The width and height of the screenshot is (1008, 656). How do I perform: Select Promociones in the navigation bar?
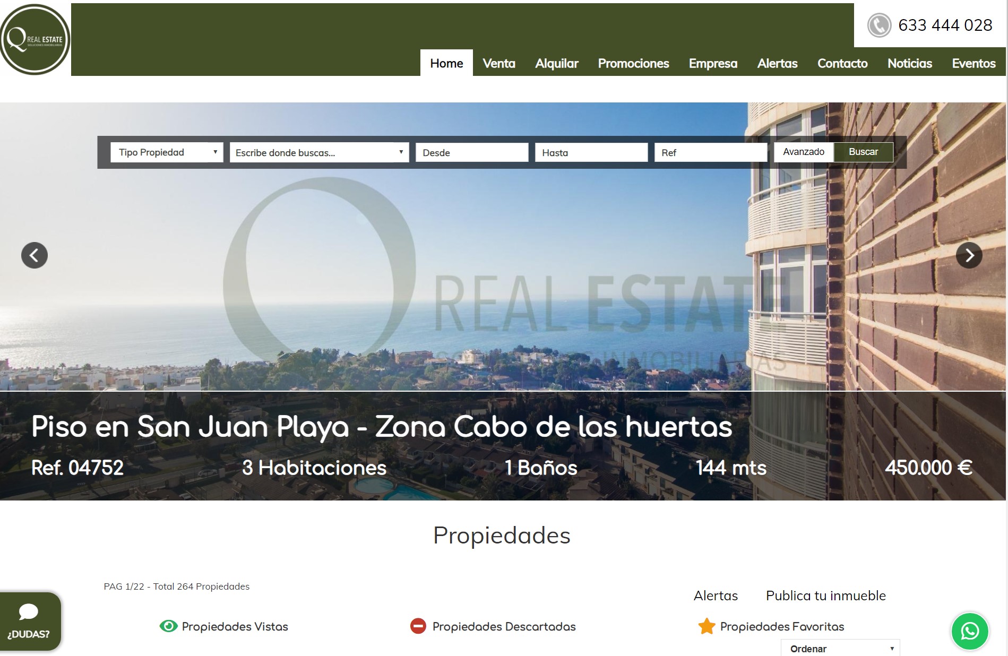[x=633, y=63]
